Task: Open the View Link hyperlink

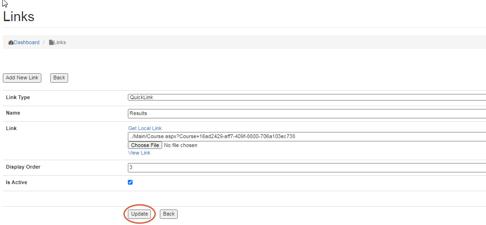Action: coord(139,153)
